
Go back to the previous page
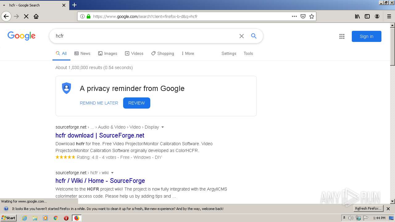coord(6,16)
